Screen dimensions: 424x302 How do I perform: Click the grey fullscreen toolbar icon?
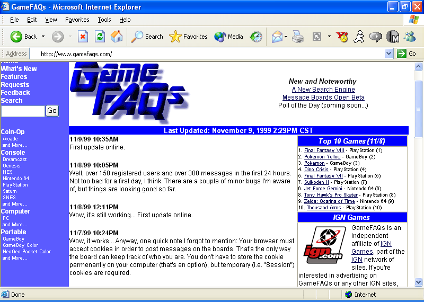click(316, 37)
